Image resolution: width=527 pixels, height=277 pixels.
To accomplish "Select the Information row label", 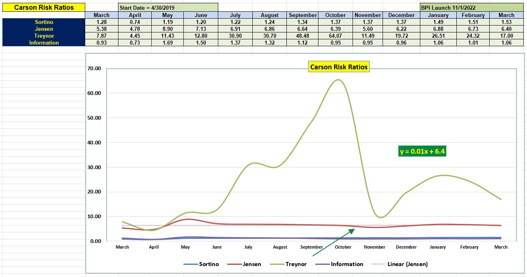I will coord(43,43).
